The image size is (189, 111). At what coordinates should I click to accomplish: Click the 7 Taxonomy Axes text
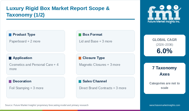point(165,71)
